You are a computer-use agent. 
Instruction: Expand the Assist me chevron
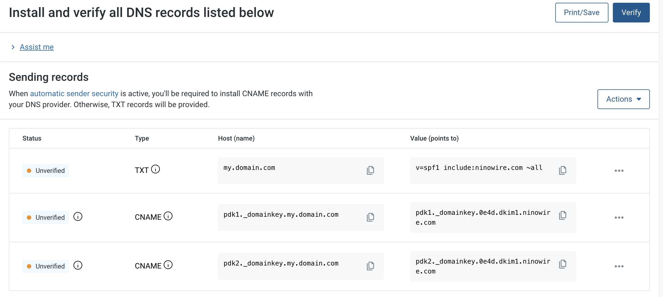(x=13, y=47)
